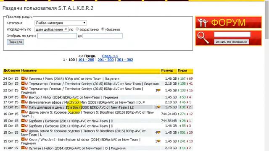Download torrent for Великолепная афера row

pyautogui.click(x=23, y=102)
